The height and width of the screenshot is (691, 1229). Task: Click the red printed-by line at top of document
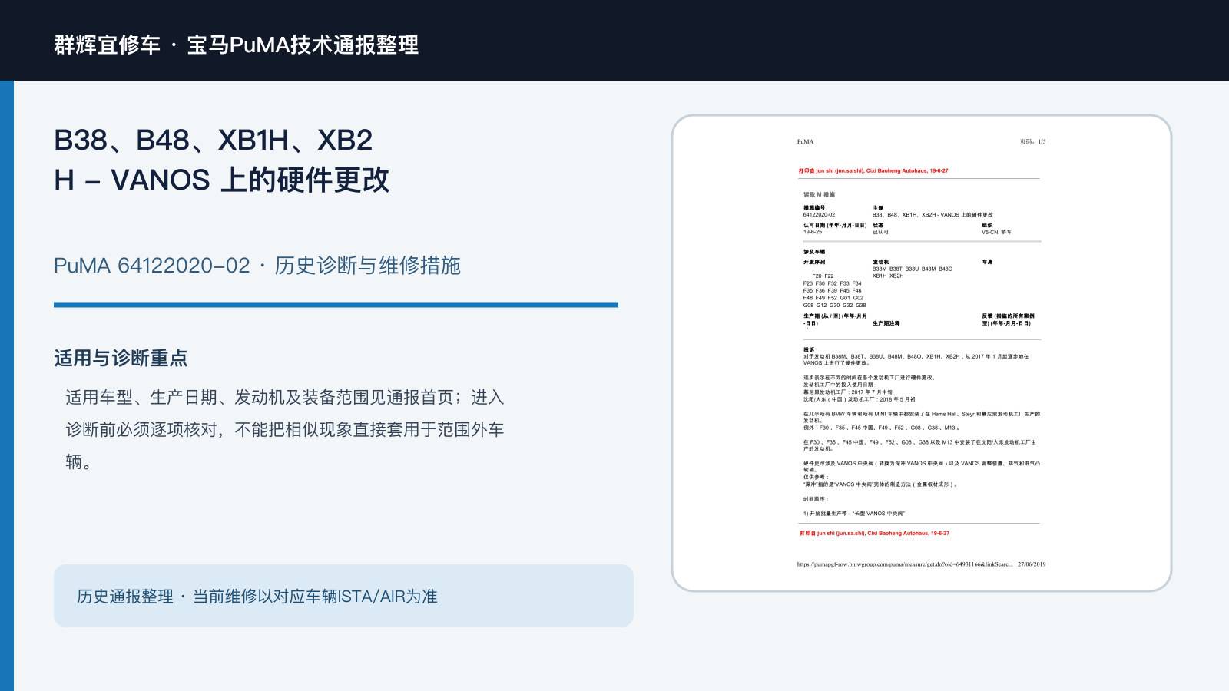873,171
